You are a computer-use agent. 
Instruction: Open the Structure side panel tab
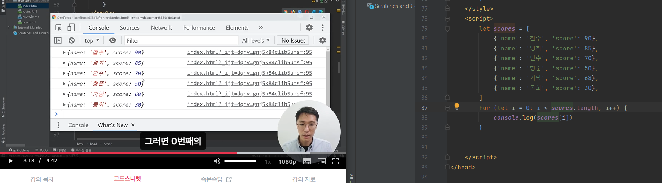[3, 107]
